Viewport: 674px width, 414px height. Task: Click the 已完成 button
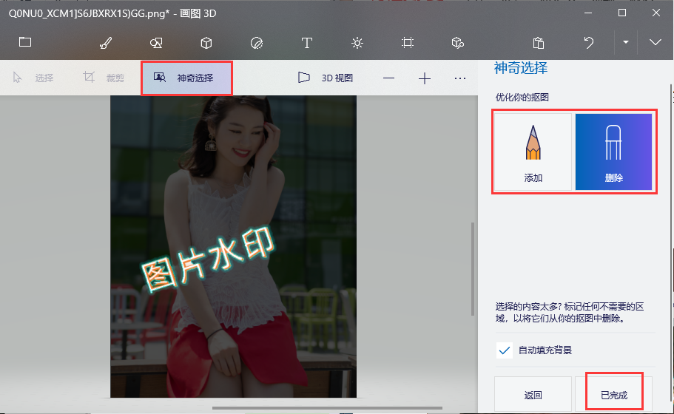(x=613, y=395)
